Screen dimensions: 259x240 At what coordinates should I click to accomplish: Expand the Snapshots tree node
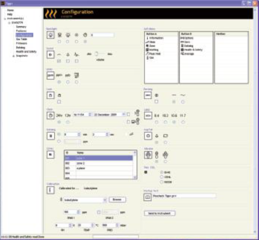tap(14, 56)
